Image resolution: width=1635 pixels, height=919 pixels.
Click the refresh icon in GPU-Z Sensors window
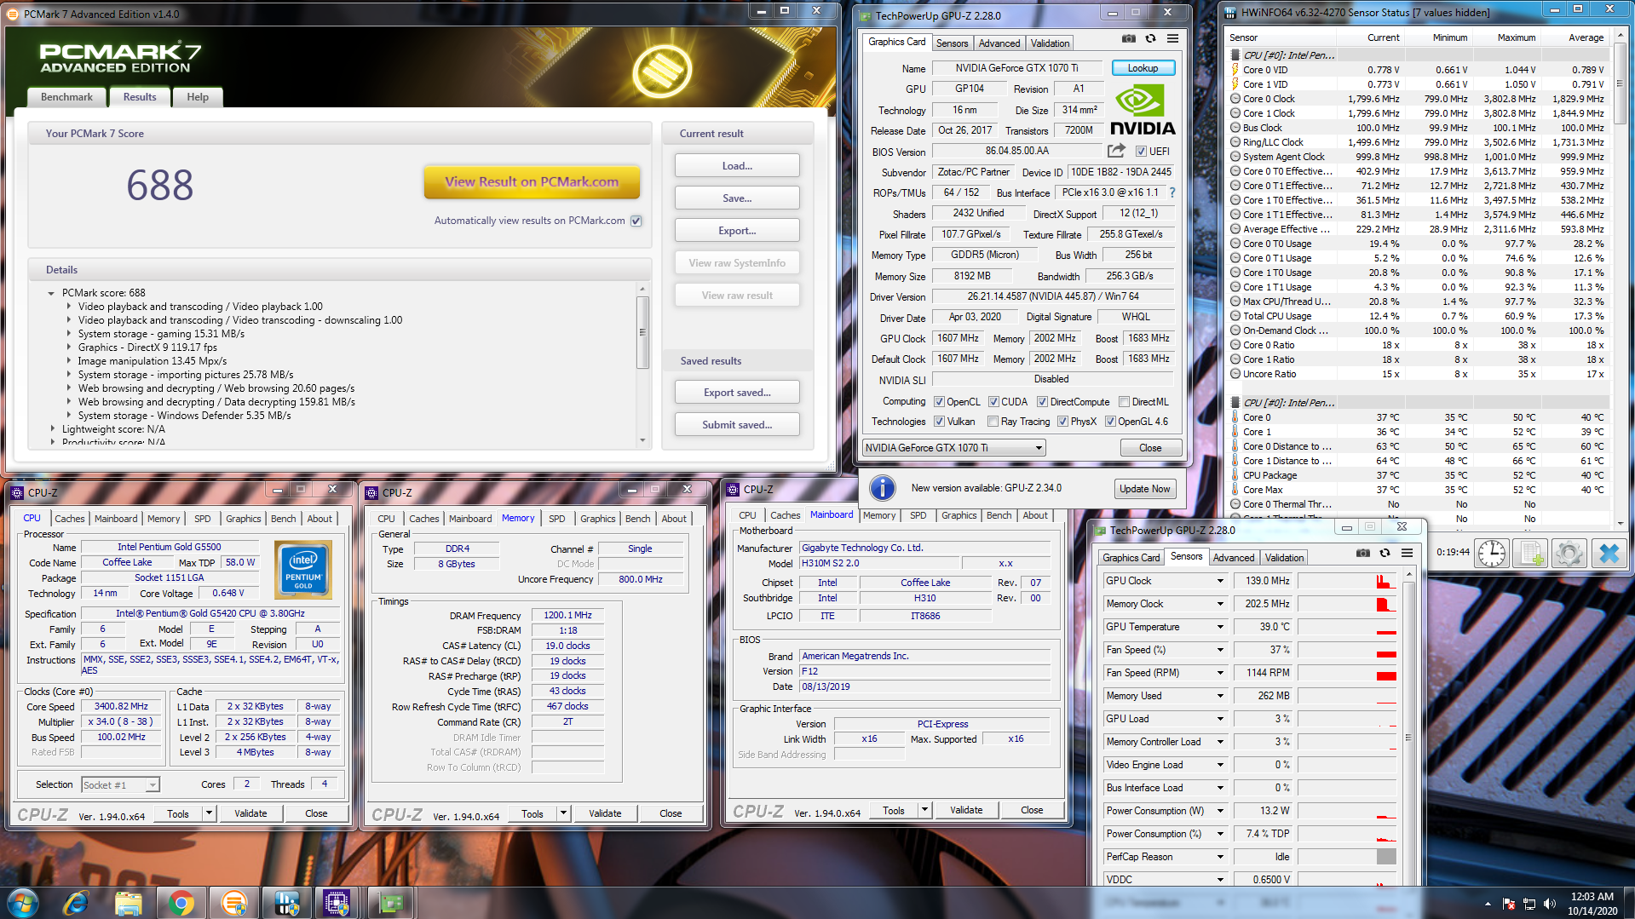[x=1385, y=553]
